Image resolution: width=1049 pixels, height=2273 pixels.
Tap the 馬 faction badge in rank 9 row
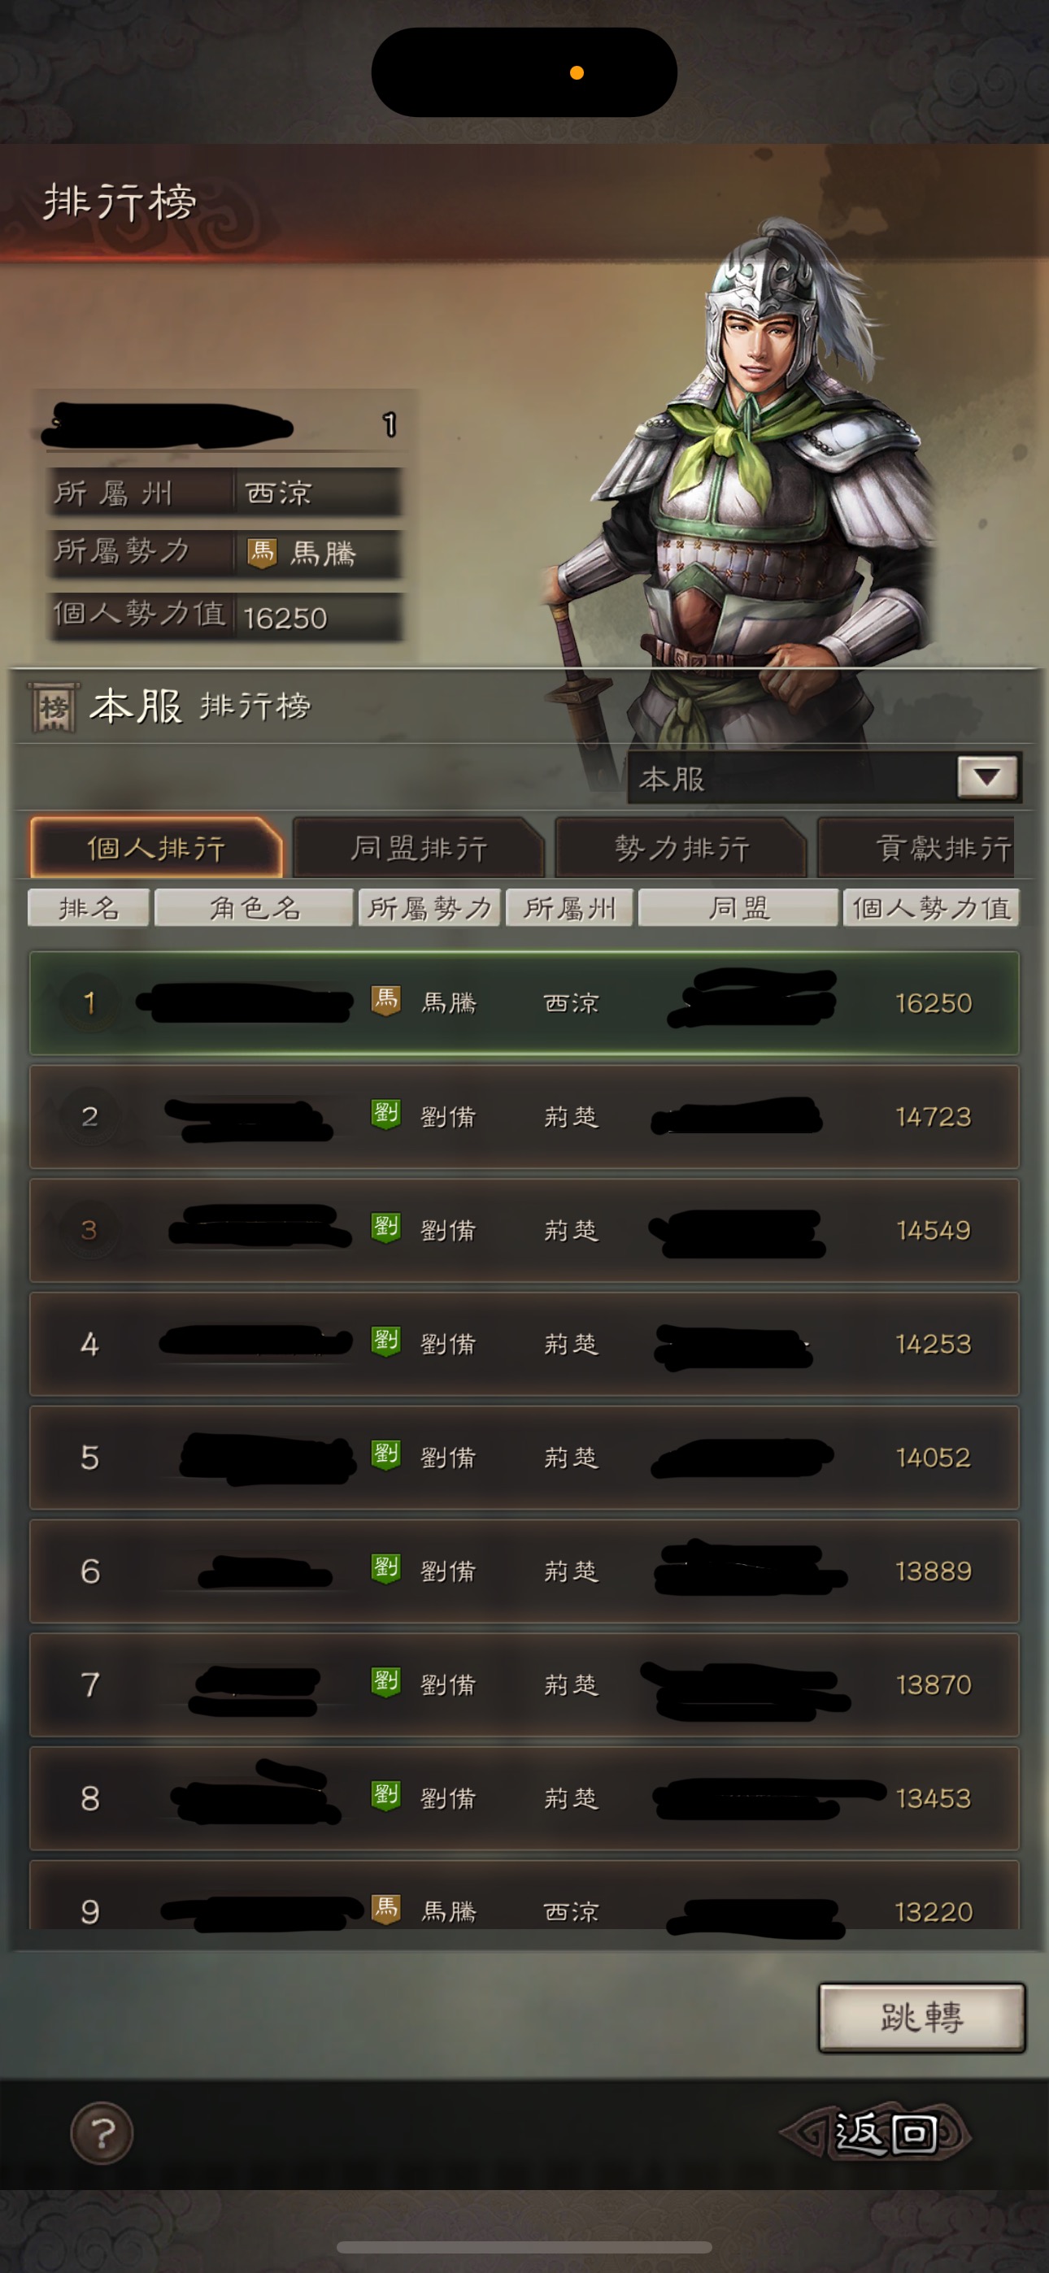[386, 1910]
